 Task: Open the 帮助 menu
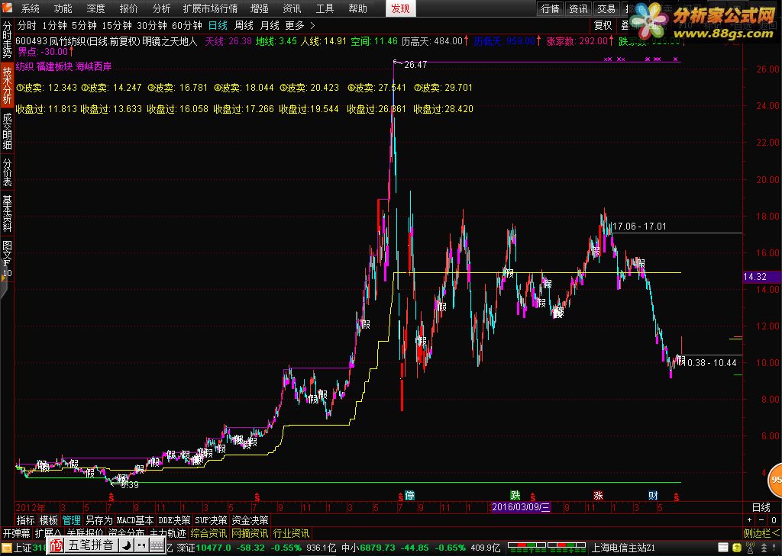357,8
